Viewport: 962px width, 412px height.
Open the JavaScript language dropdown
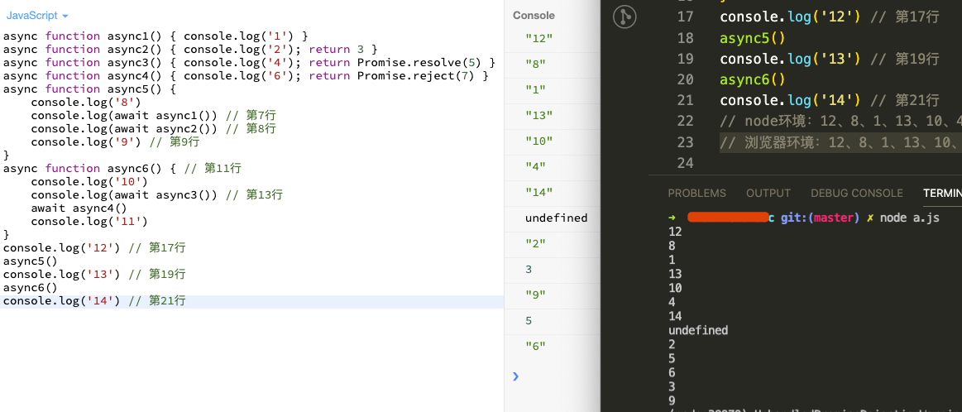[x=37, y=16]
